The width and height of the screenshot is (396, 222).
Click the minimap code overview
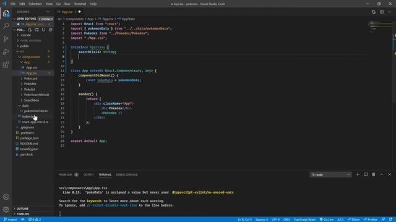(x=381, y=27)
